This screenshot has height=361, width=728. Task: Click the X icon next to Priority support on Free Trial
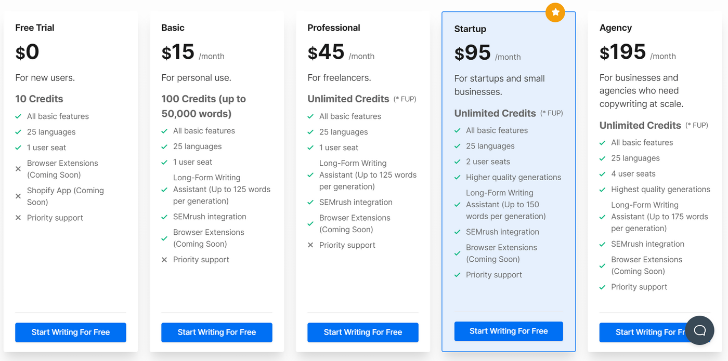pos(18,218)
